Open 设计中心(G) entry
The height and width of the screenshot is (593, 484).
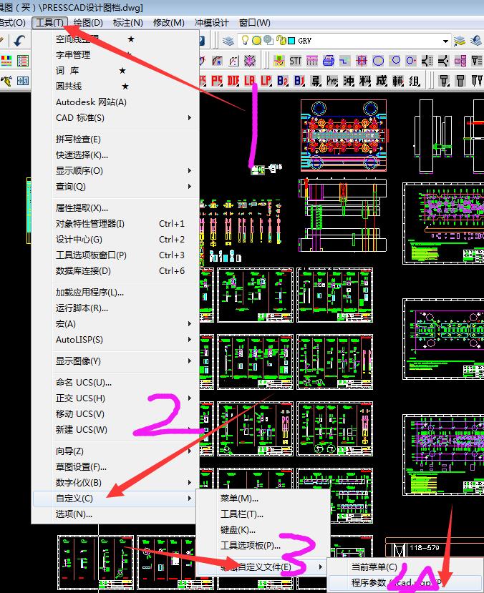(116, 240)
